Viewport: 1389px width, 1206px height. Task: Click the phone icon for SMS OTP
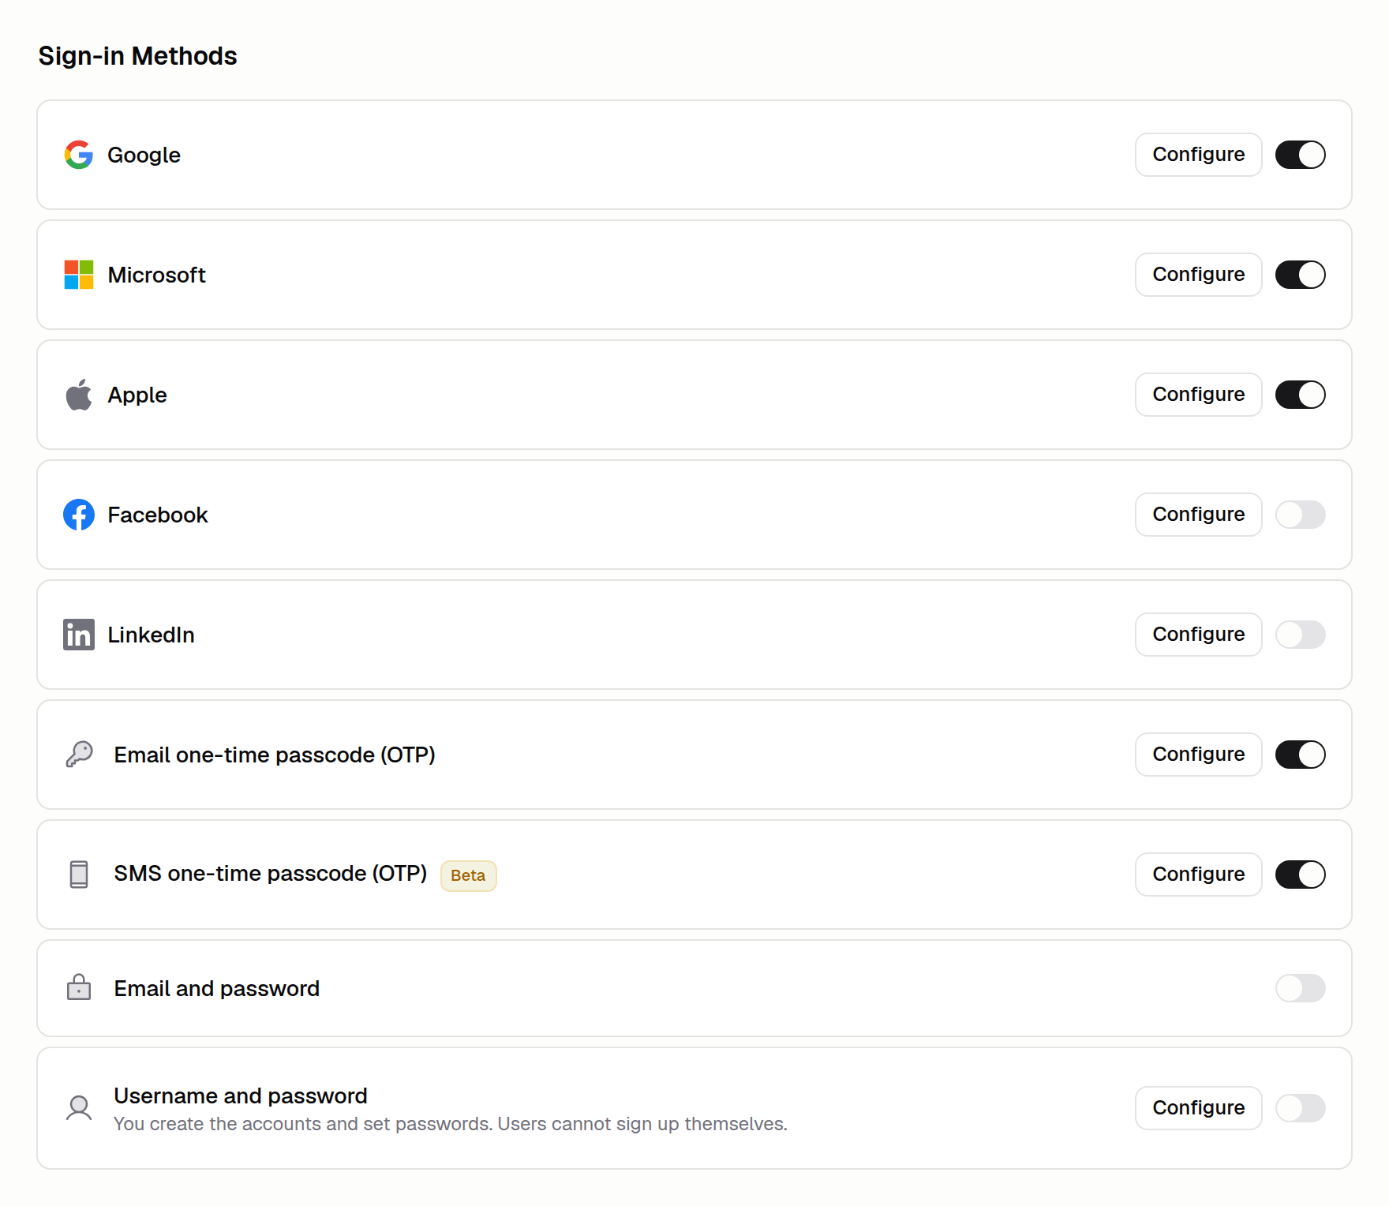[79, 875]
